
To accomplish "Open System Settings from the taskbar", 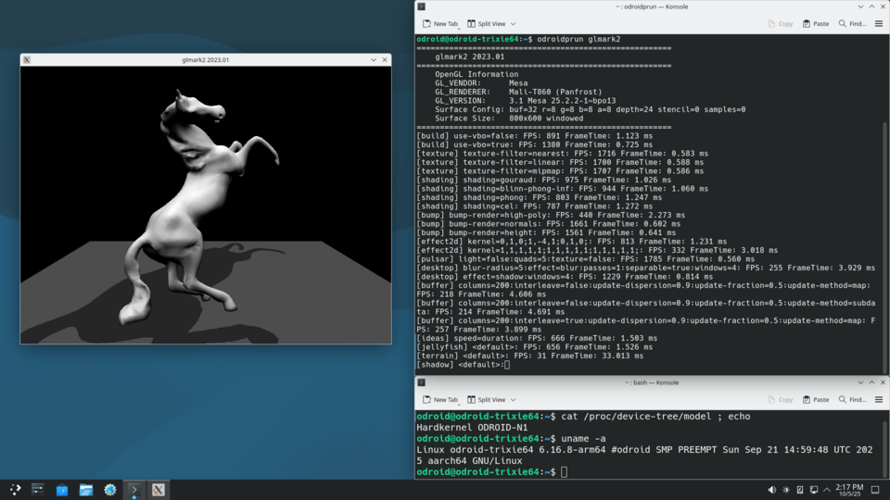I will point(110,489).
